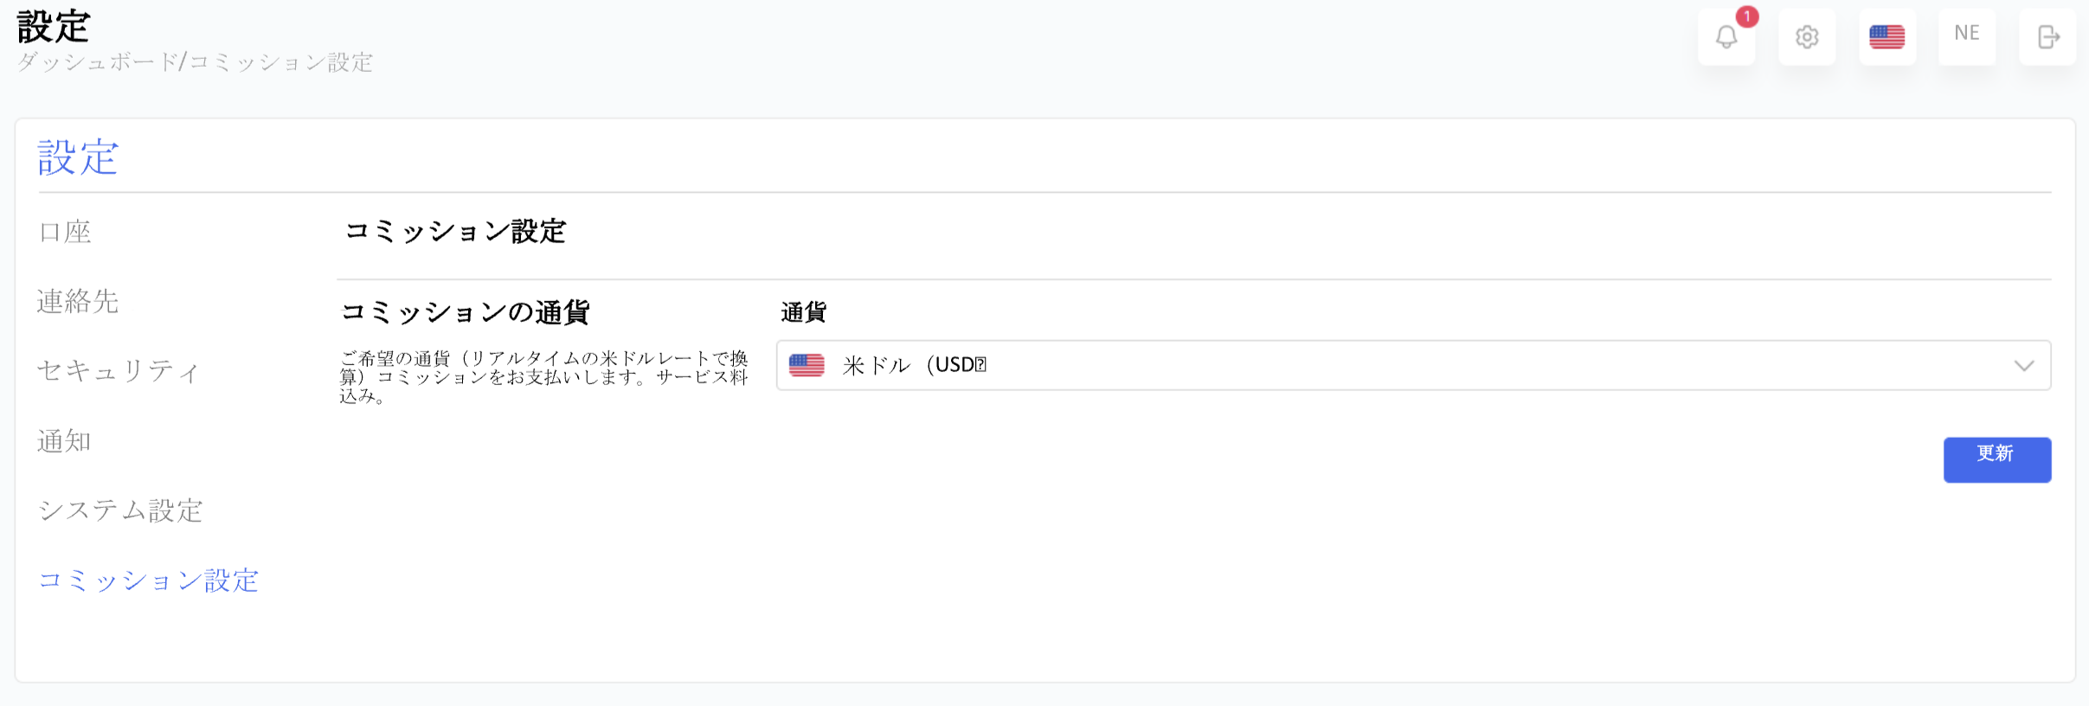Open the notifications bell icon
The width and height of the screenshot is (2089, 706).
click(x=1726, y=37)
